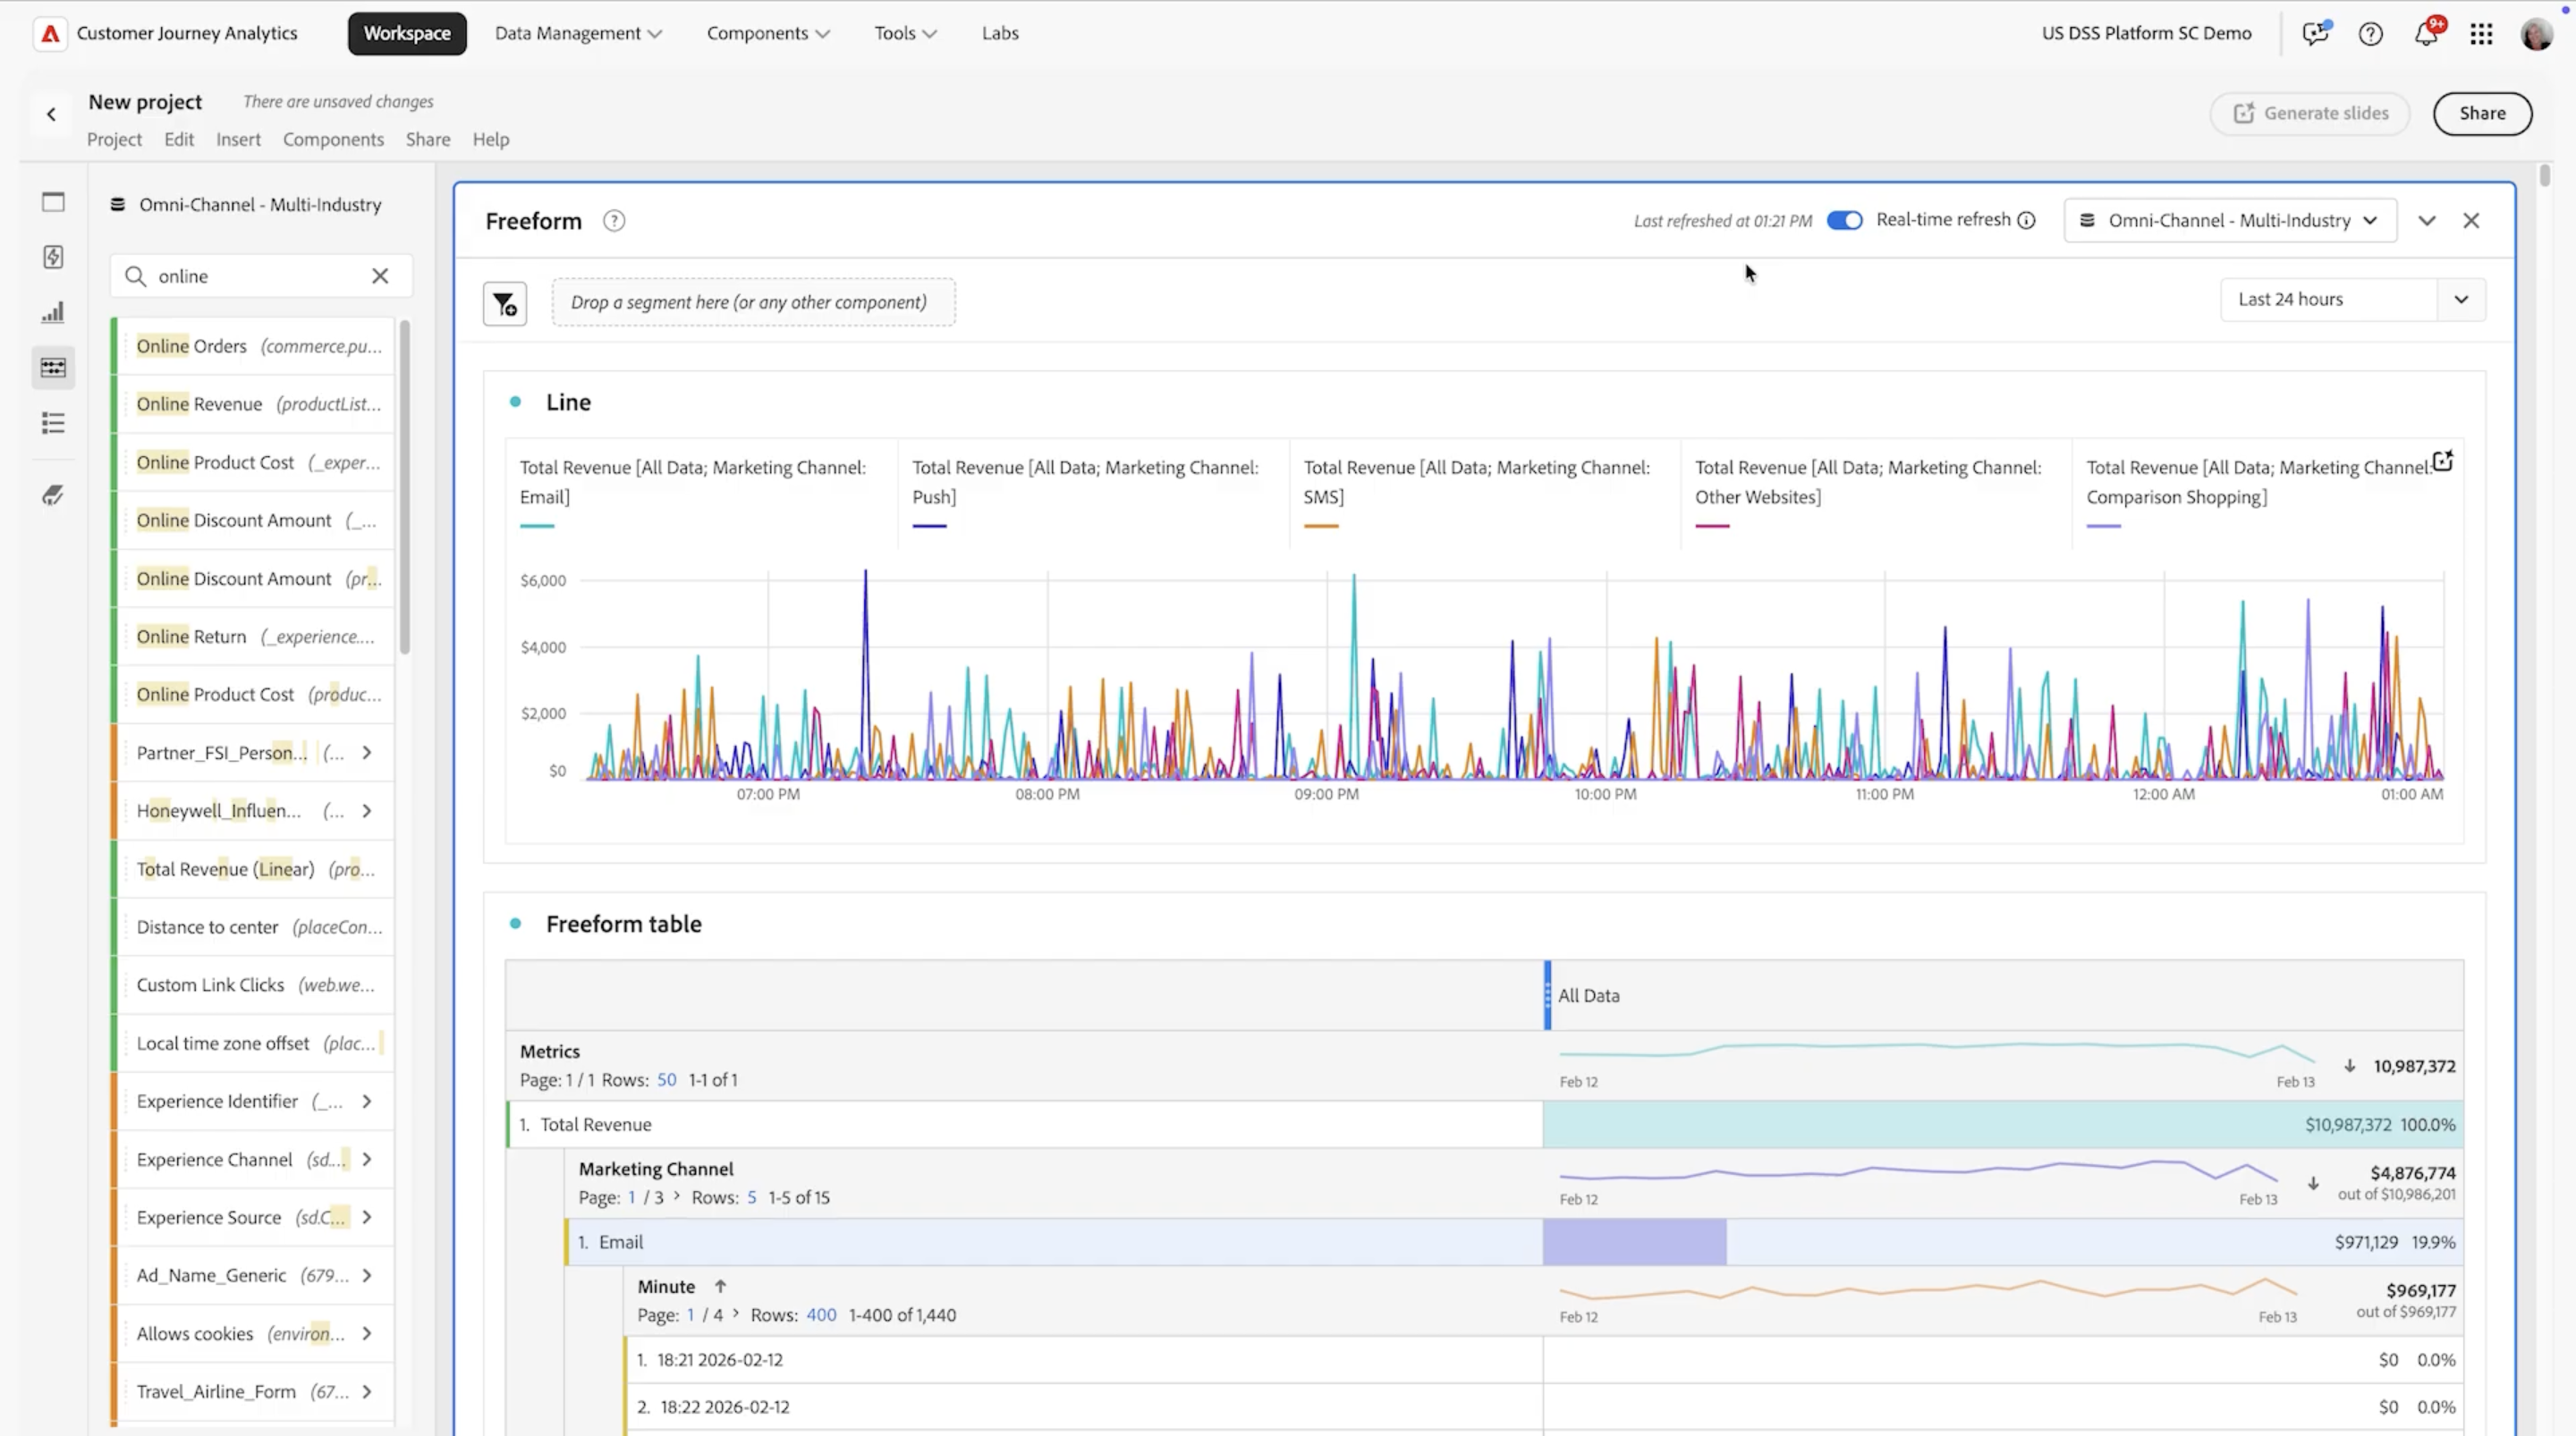The width and height of the screenshot is (2576, 1436).
Task: Open the quick insights lightning icon
Action: click(53, 257)
